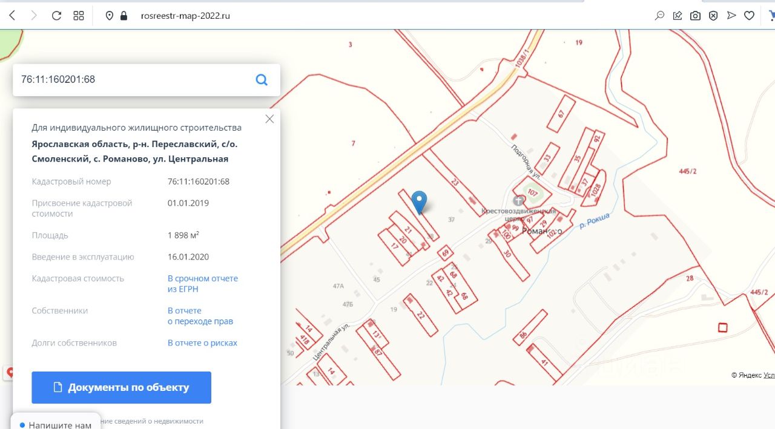Add page to bookmarks with heart icon
The image size is (775, 429).
click(x=750, y=16)
